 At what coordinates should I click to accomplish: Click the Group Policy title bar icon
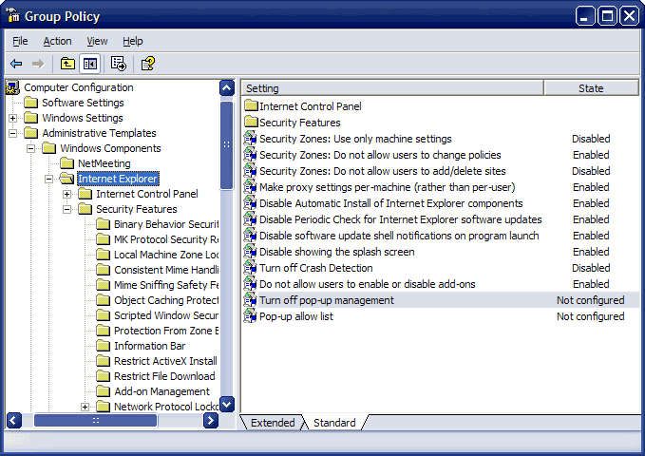[12, 15]
